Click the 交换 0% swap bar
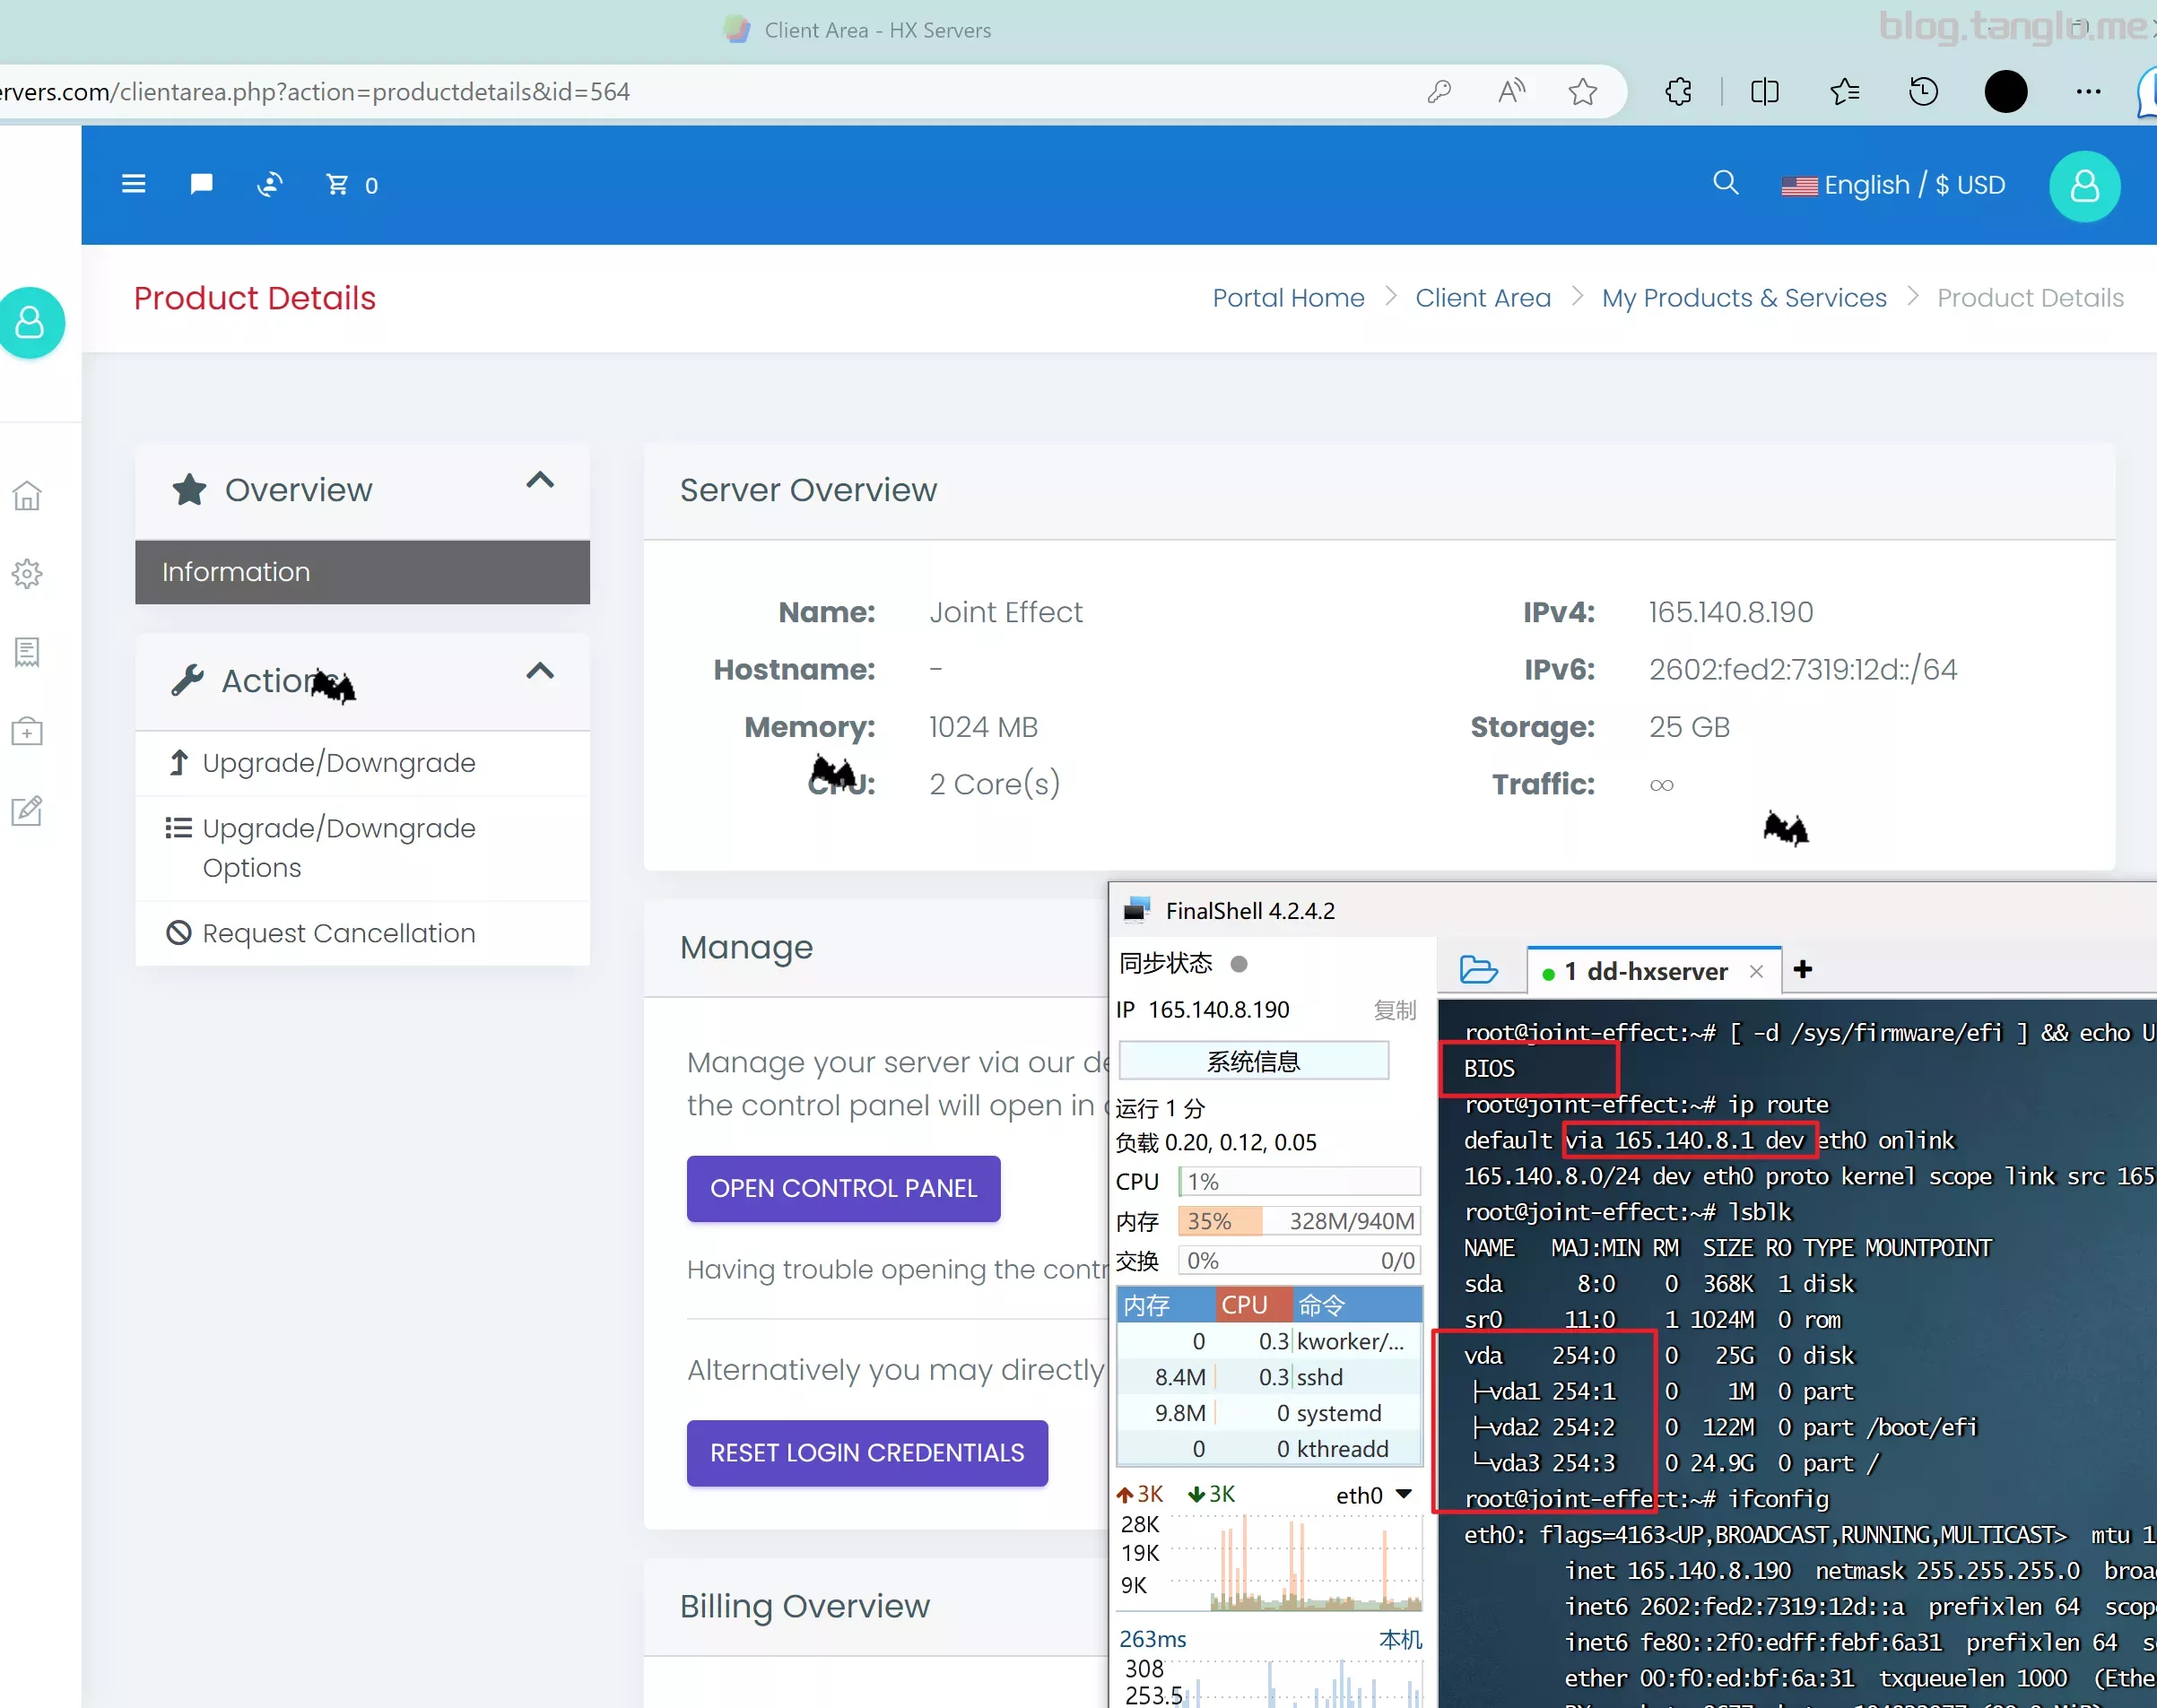The width and height of the screenshot is (2157, 1708). (x=1300, y=1261)
